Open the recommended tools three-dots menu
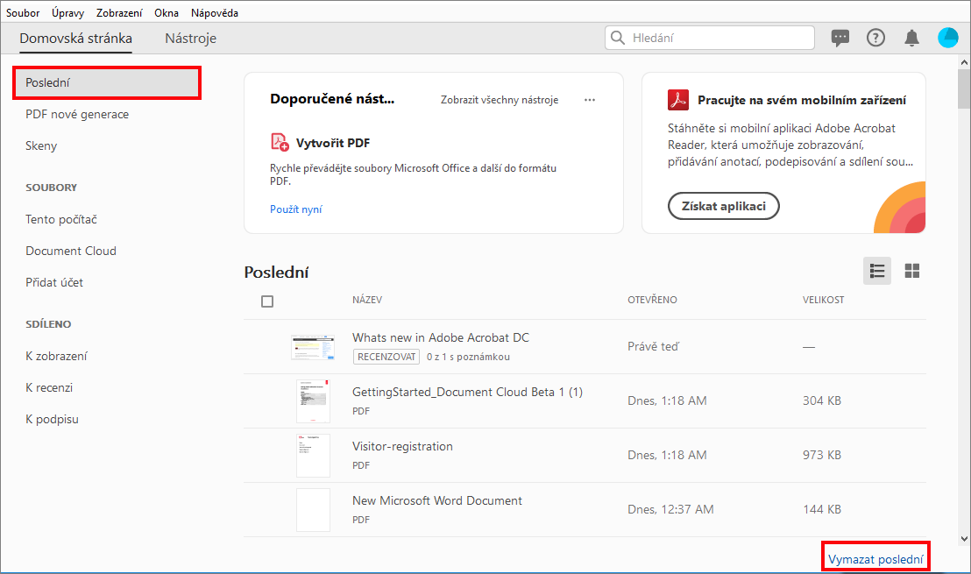 [590, 100]
